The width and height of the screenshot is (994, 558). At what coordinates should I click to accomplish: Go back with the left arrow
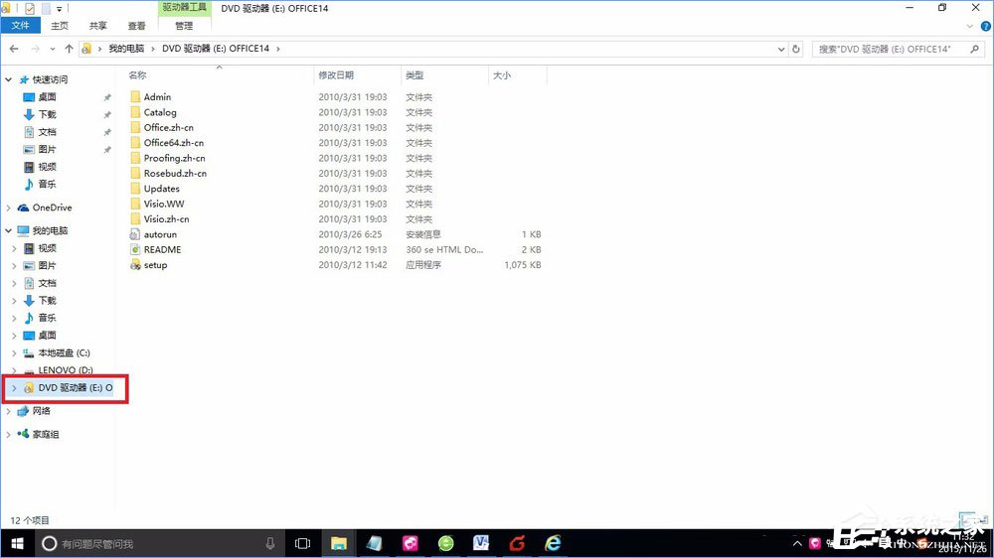14,49
